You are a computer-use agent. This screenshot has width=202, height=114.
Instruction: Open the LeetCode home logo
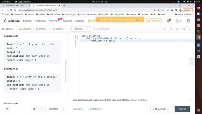(12, 21)
